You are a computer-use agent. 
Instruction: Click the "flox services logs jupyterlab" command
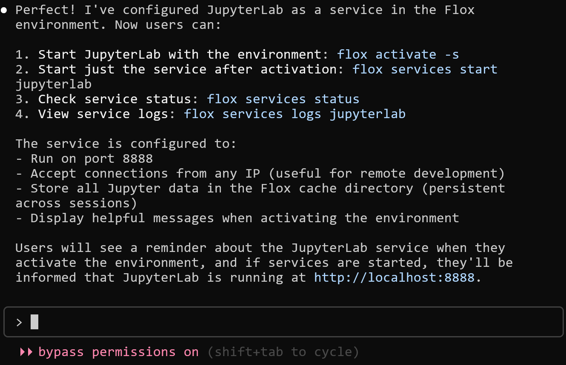(x=294, y=114)
